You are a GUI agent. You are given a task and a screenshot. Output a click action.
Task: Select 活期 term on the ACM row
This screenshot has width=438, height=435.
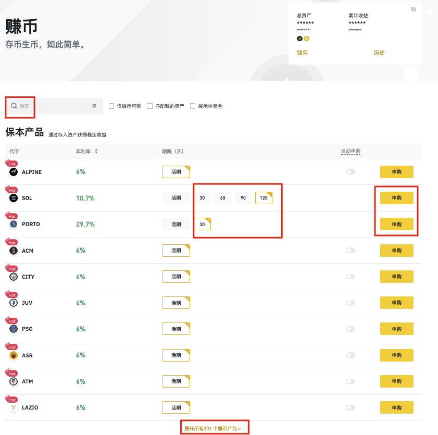pos(176,251)
